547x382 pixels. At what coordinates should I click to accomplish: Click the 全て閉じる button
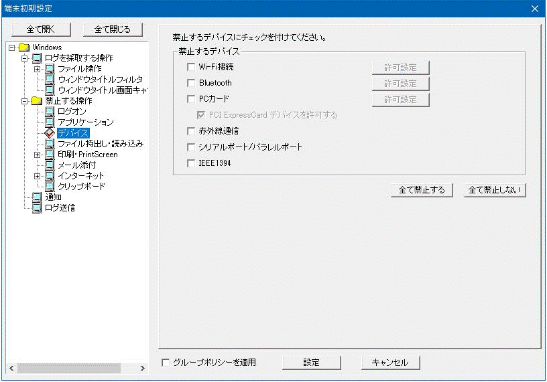click(113, 29)
